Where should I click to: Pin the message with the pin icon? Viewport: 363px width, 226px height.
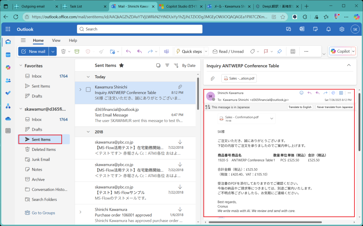tap(279, 51)
